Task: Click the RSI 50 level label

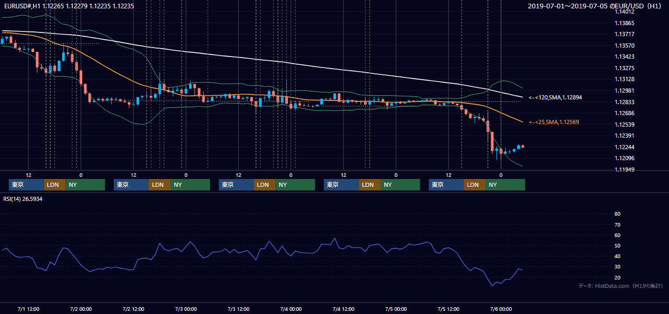Action: 617,245
